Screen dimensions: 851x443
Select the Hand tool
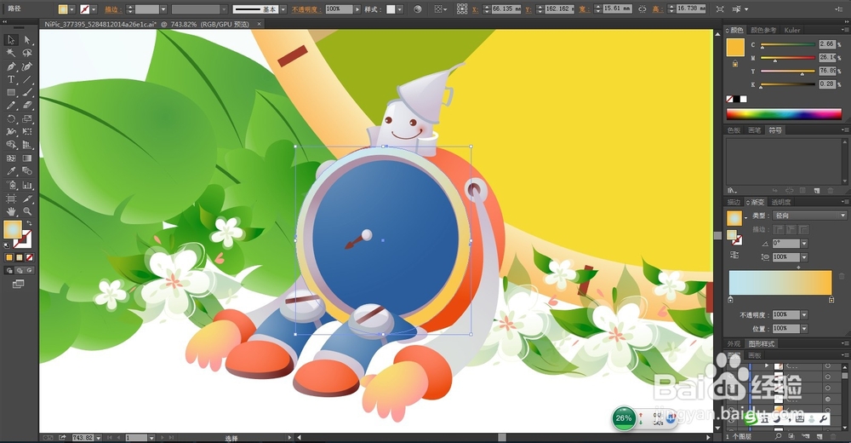click(11, 211)
